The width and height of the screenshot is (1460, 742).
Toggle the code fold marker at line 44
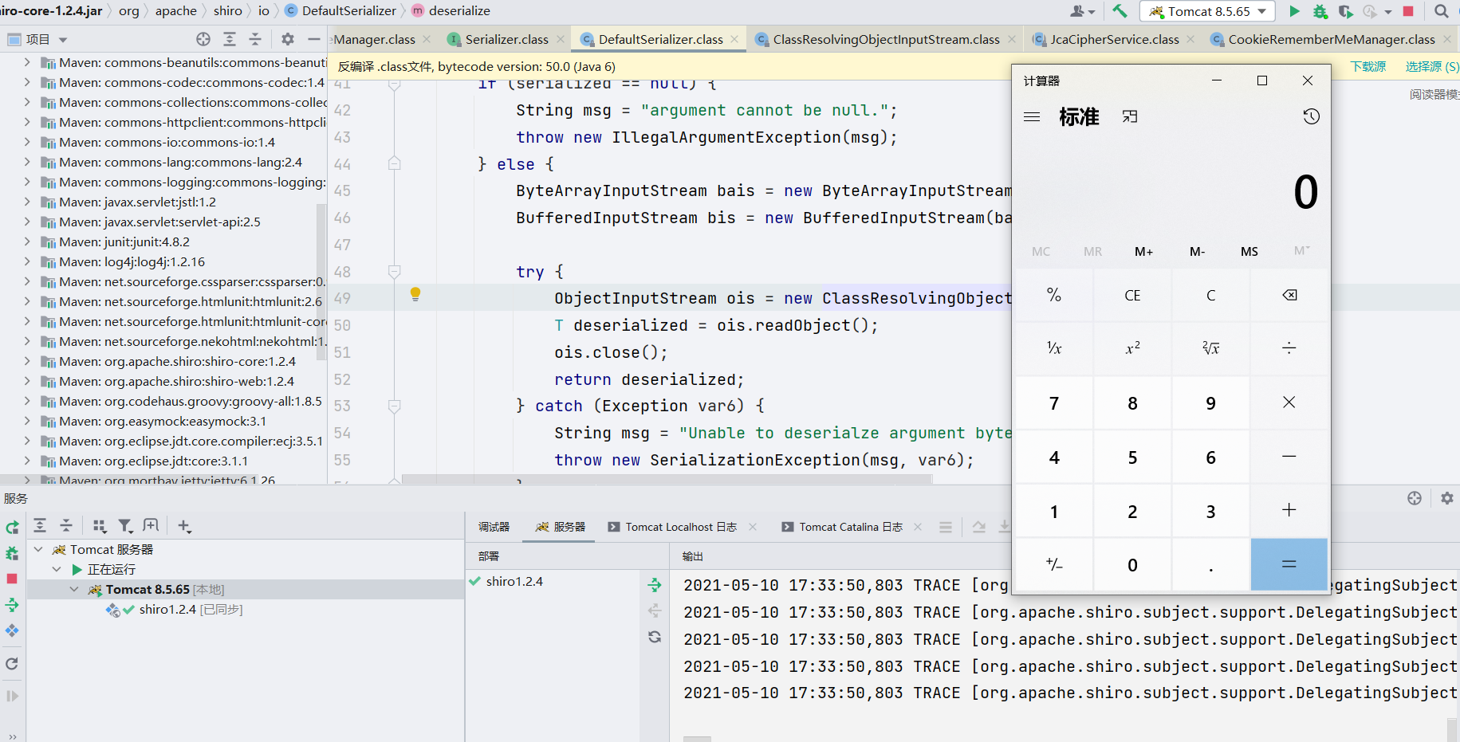[x=394, y=163]
